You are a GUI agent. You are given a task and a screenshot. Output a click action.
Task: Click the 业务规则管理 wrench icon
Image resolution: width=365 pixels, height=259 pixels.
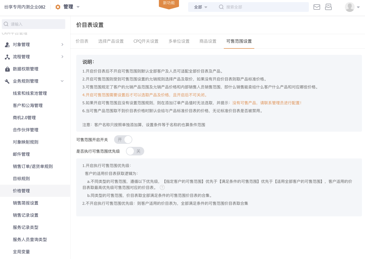(7, 81)
